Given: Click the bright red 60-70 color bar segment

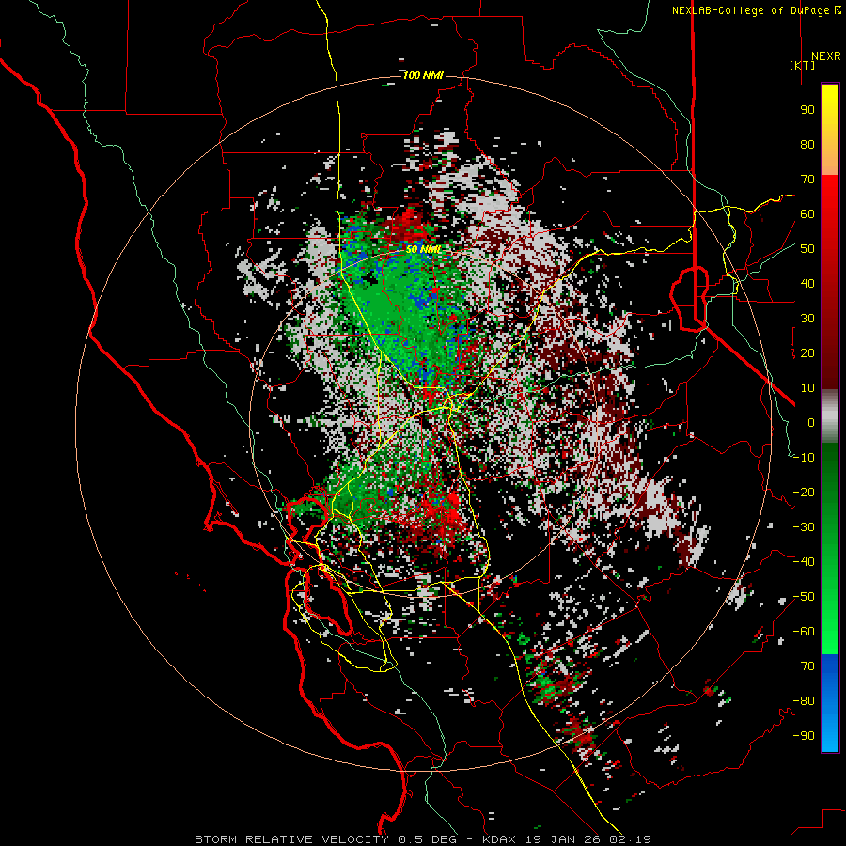Looking at the screenshot, I should click(x=830, y=195).
